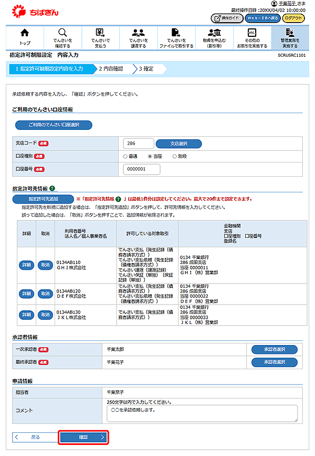Click help icon in red notice text
This screenshot has height=456, width=315.
[118, 199]
